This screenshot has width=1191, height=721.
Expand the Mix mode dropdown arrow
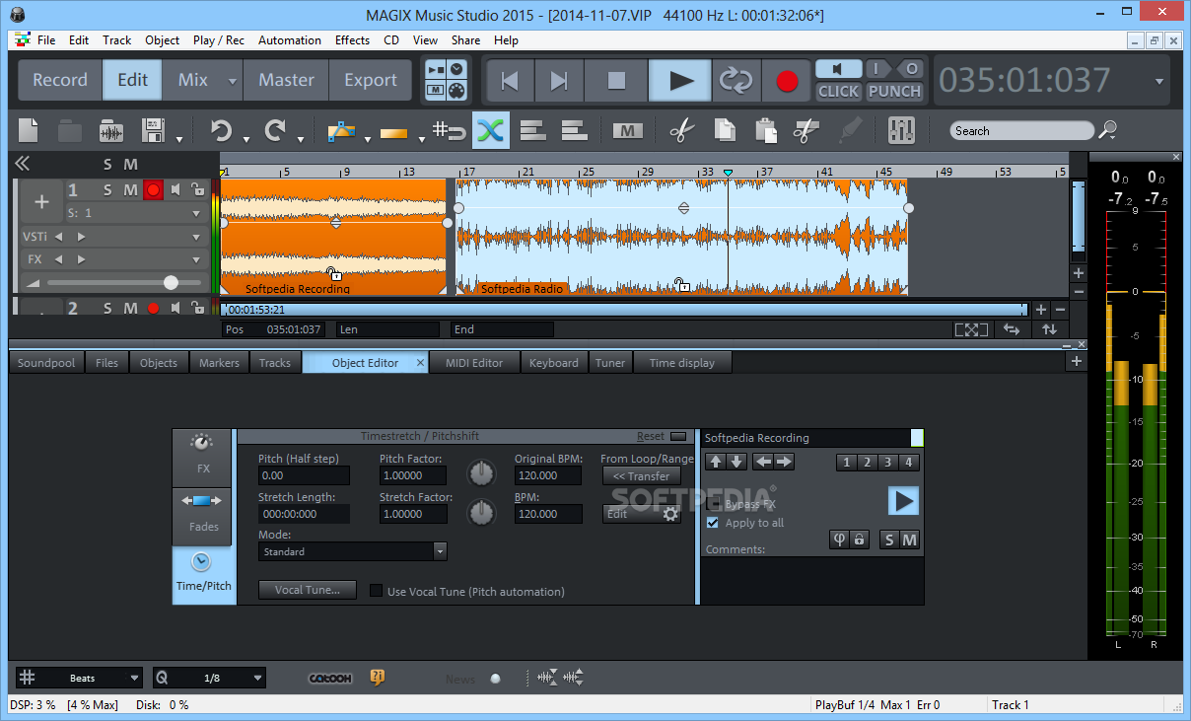point(232,82)
